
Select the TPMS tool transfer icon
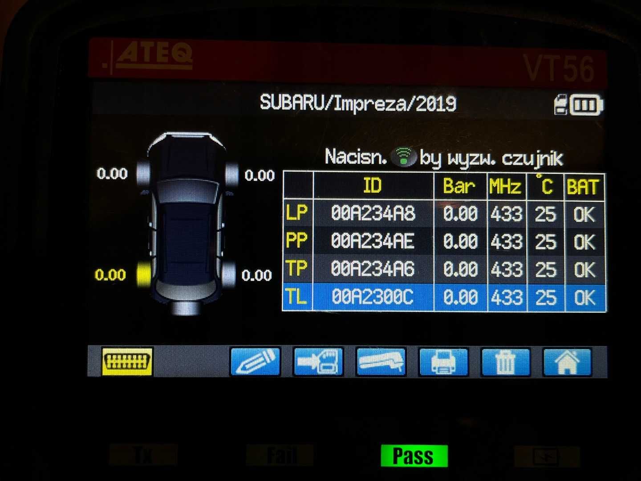381,362
